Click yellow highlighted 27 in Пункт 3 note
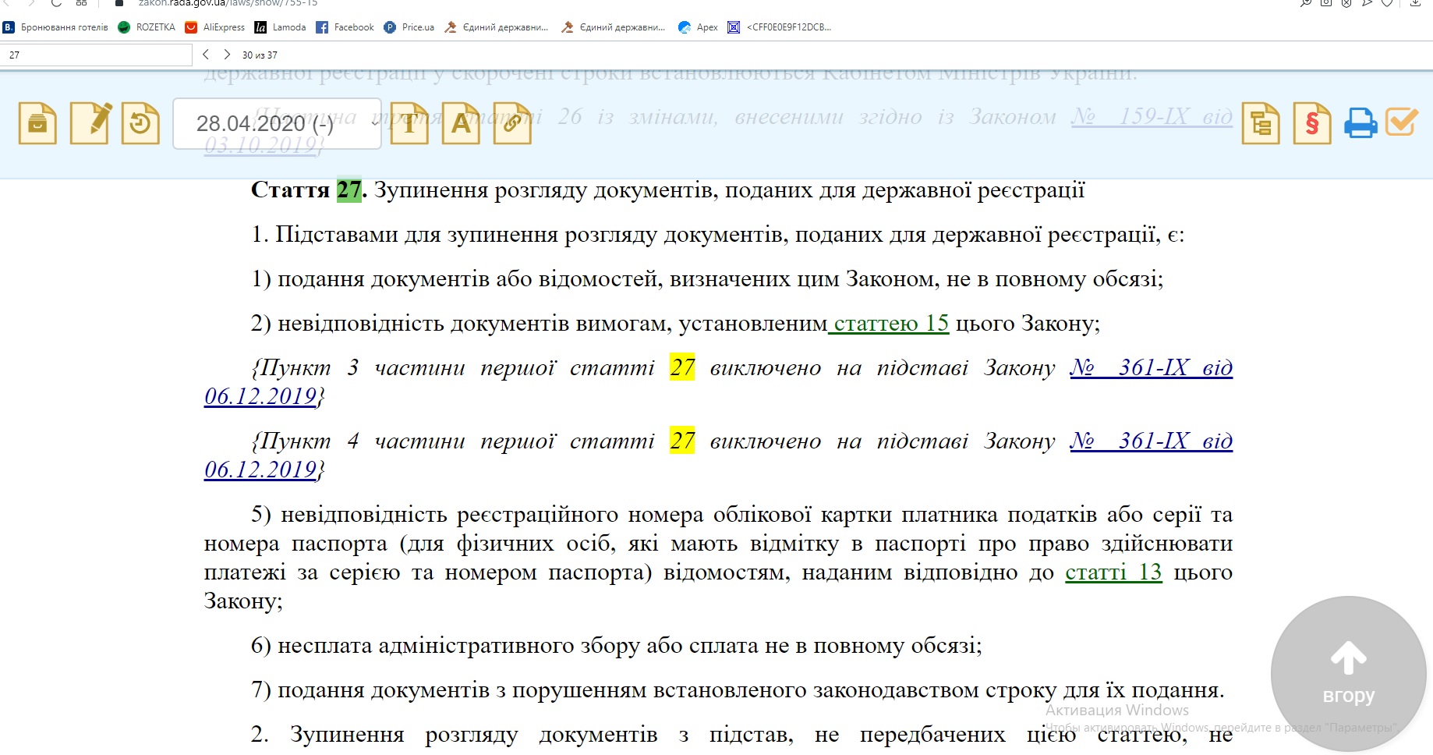This screenshot has width=1433, height=755. tap(682, 367)
